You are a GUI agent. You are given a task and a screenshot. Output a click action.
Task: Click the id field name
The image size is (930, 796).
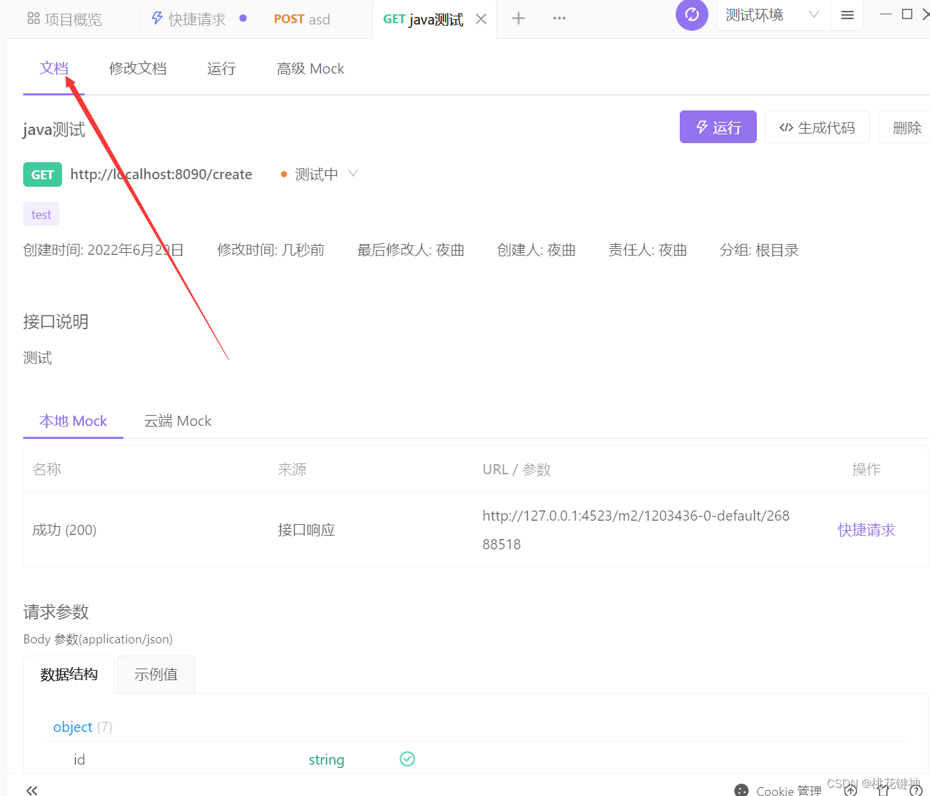pyautogui.click(x=79, y=760)
